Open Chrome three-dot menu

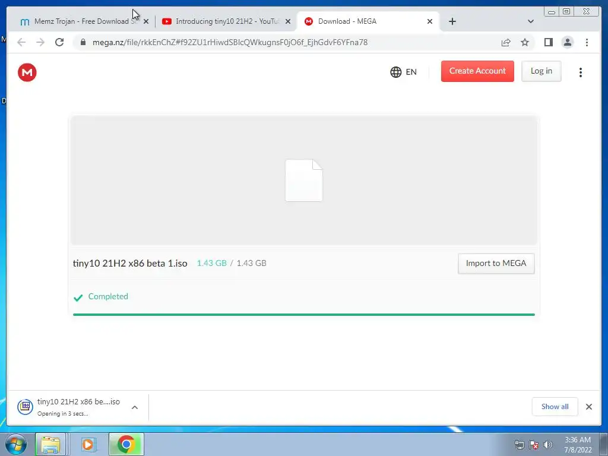587,42
